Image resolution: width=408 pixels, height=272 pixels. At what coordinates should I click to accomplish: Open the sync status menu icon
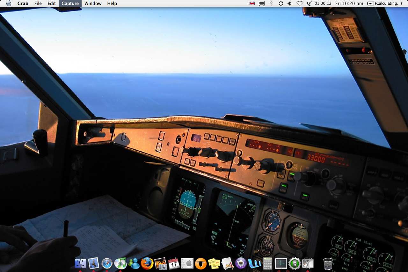(x=280, y=4)
